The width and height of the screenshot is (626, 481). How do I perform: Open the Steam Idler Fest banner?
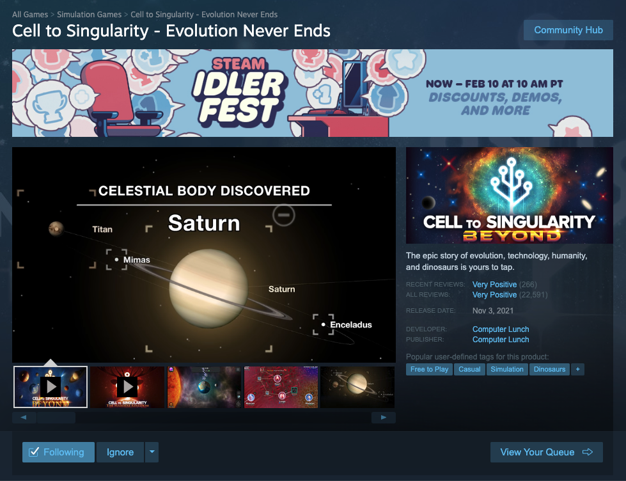pos(313,93)
